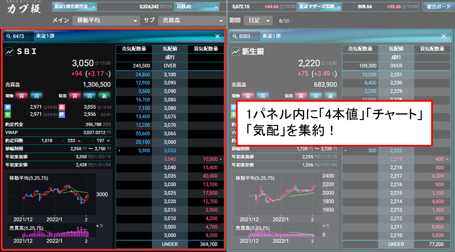Click 売気配数量 header in SBI panel

[134, 49]
